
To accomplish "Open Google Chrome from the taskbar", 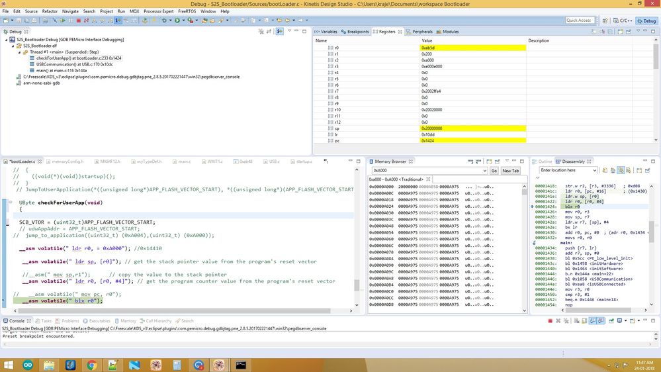I will (x=91, y=365).
